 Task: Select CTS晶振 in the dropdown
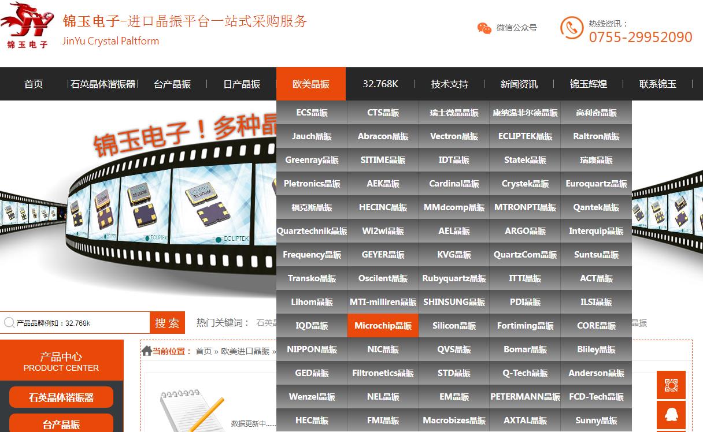pos(383,113)
